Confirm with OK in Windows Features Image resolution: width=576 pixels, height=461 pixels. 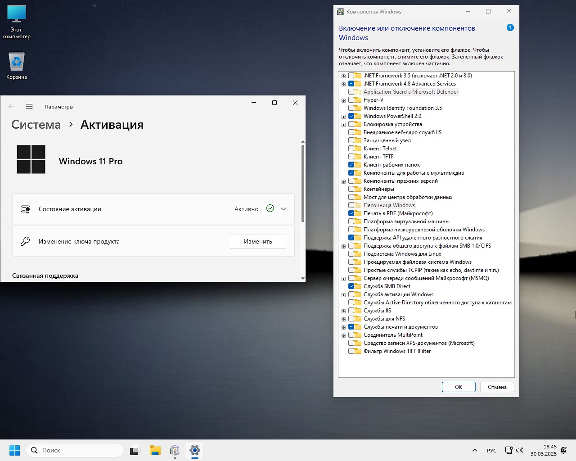pyautogui.click(x=459, y=387)
